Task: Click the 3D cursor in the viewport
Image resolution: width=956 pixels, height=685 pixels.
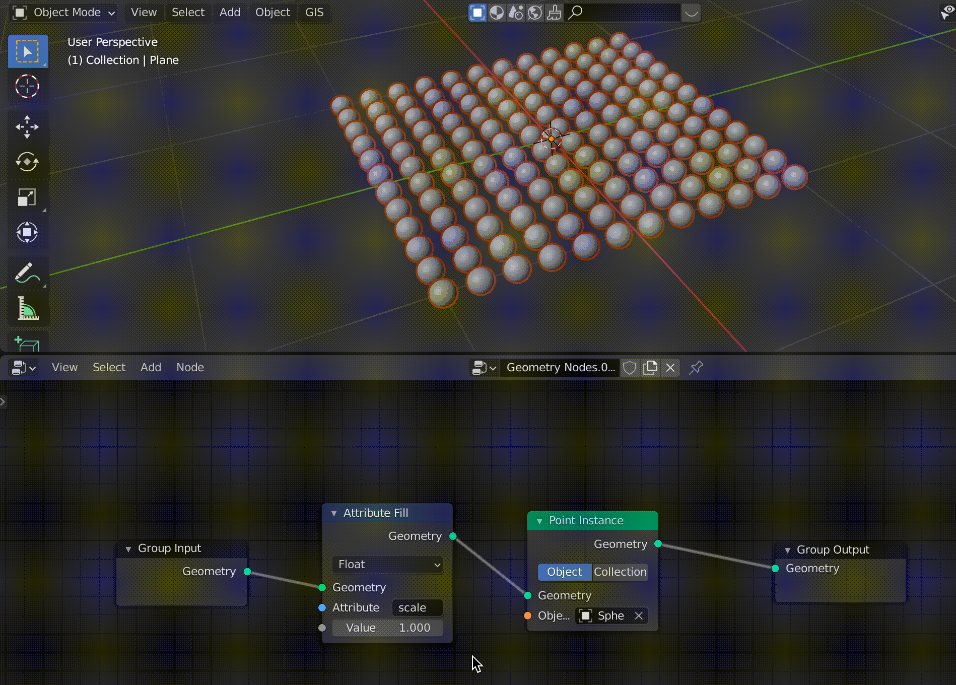Action: (551, 139)
